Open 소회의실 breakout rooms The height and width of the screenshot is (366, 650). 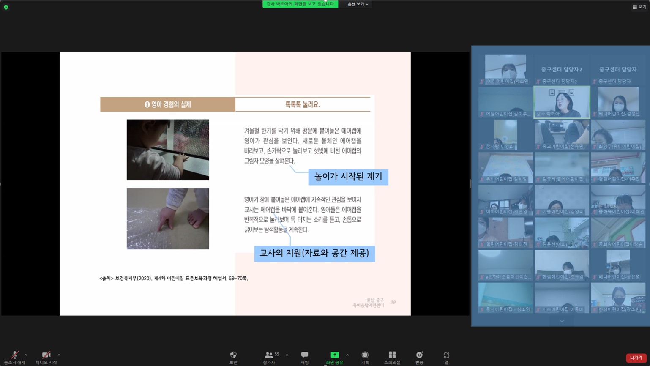click(392, 357)
